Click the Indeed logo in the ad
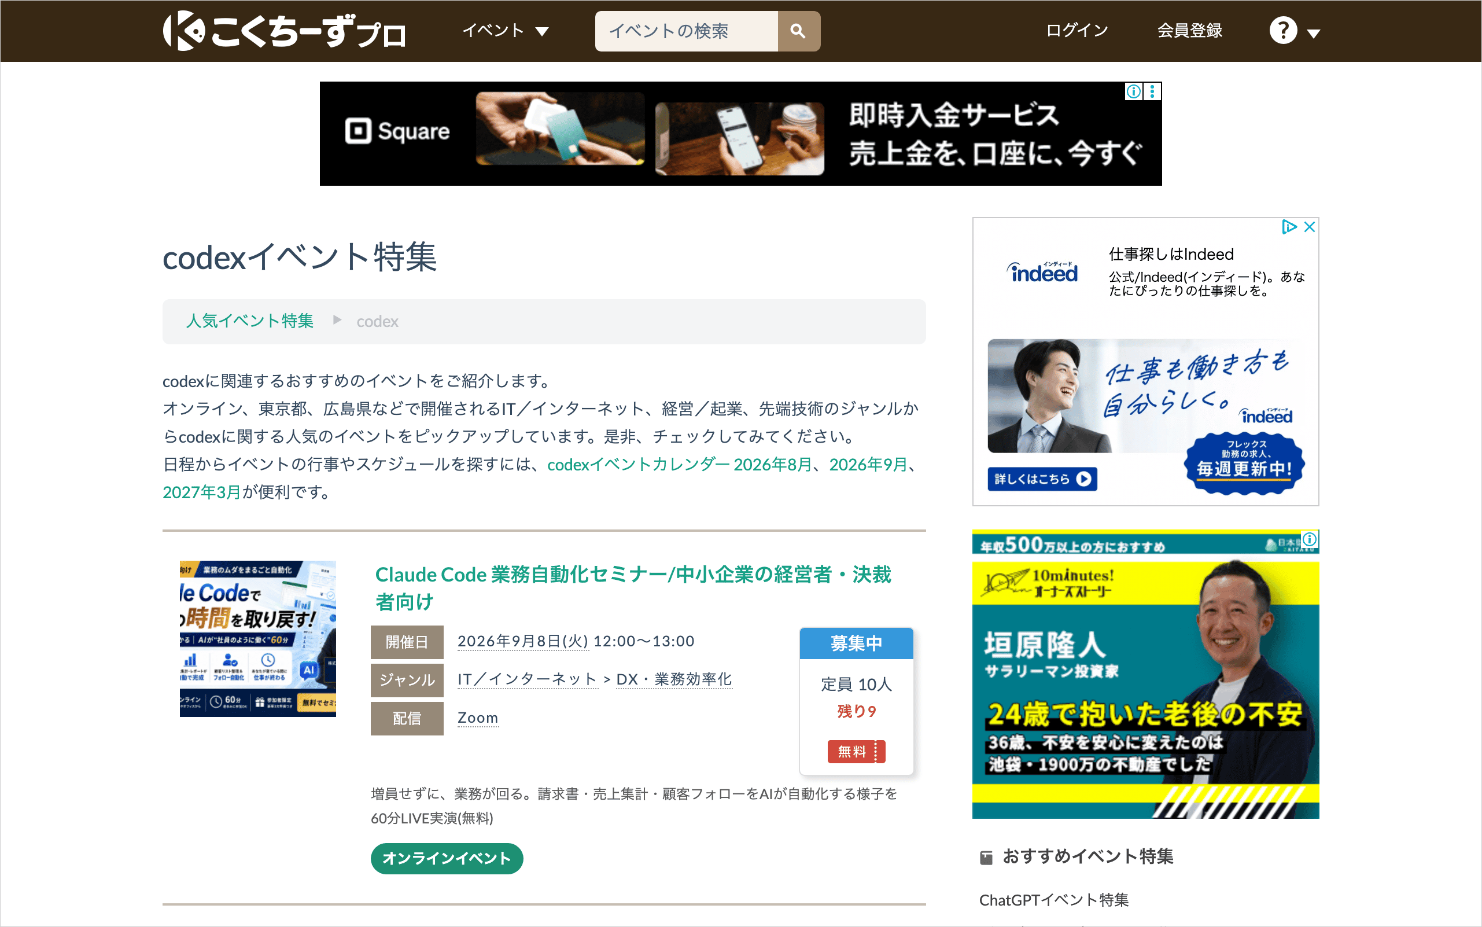Screen dimensions: 1482x927 point(1042,272)
